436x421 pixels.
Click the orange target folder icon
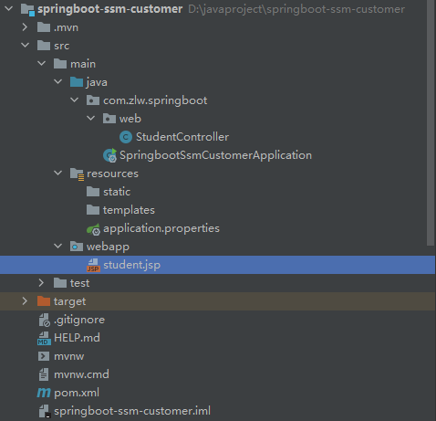tap(44, 301)
